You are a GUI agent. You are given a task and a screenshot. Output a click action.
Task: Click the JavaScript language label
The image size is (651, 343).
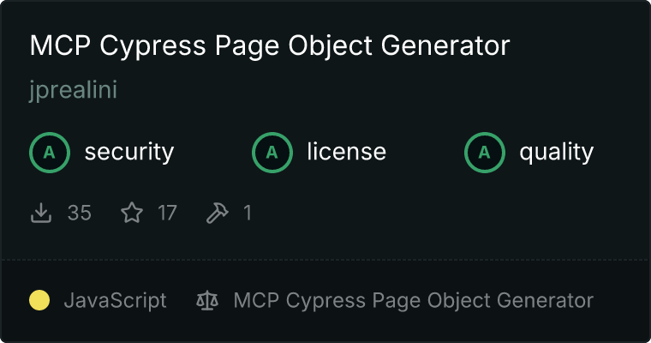pos(116,301)
